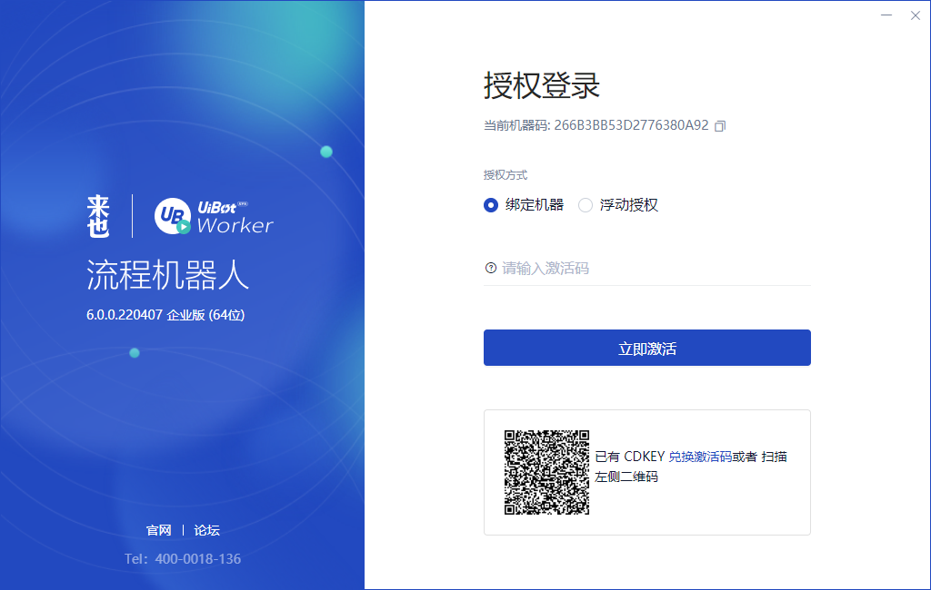Click the UiBot Worker logo icon
This screenshot has height=590, width=931.
[x=173, y=216]
